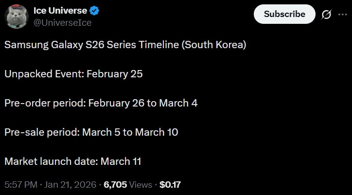Click the Ice Universe cat avatar
This screenshot has width=352, height=195.
(17, 17)
